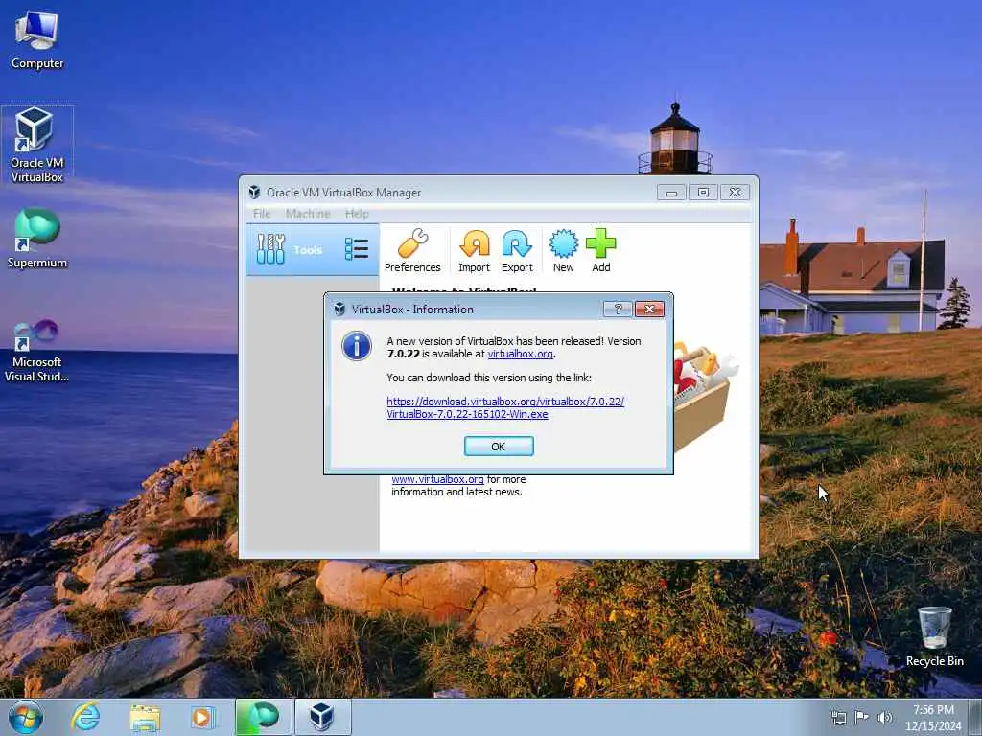
Task: Open Windows Media Player from the taskbar
Action: pos(202,717)
